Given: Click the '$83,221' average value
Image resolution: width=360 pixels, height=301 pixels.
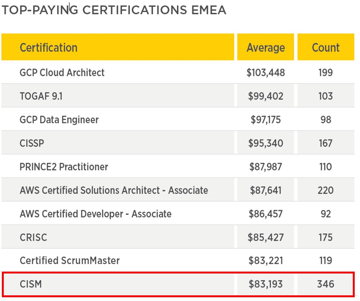Looking at the screenshot, I should coord(266,261).
